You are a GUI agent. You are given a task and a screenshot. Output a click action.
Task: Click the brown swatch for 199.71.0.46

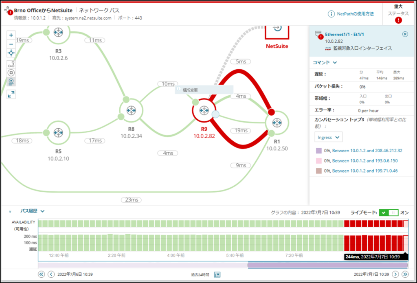[318, 171]
